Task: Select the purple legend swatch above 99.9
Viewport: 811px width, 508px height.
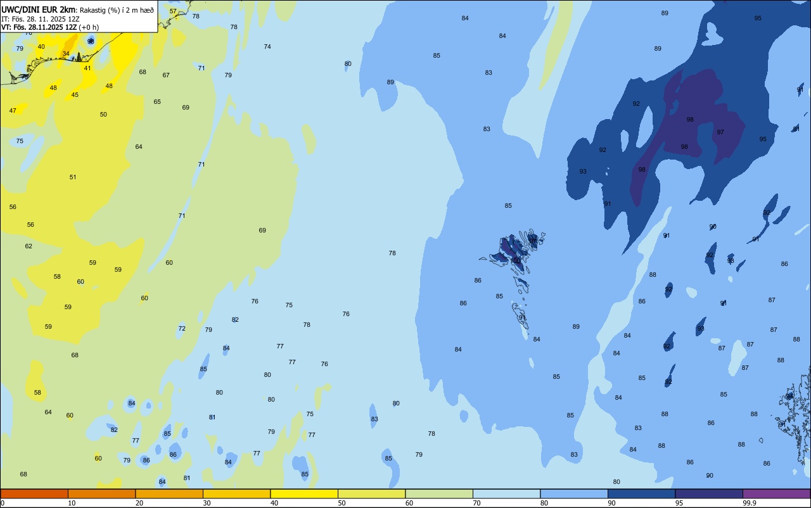Action: (x=776, y=493)
